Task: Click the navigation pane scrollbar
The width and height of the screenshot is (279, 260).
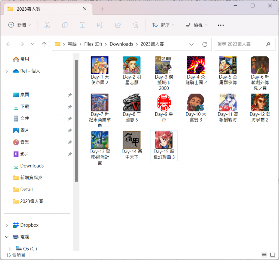Action: click(x=76, y=121)
